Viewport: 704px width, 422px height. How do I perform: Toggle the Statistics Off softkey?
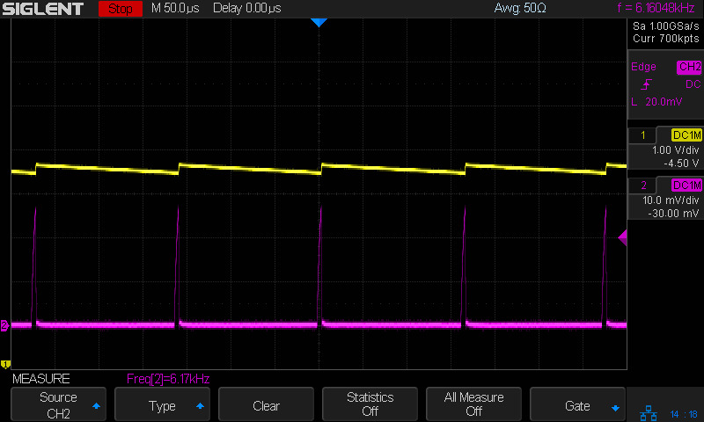tap(370, 404)
